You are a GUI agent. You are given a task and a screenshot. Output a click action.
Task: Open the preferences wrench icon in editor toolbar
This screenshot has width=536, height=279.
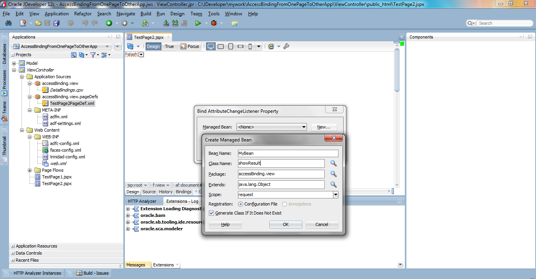(x=286, y=46)
